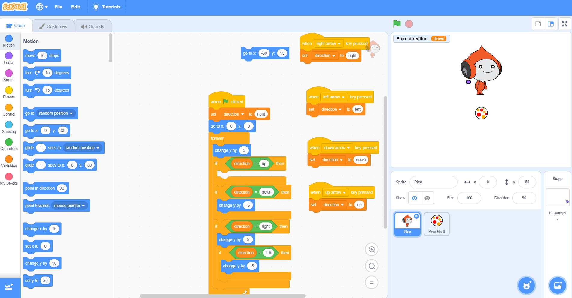Image resolution: width=572 pixels, height=298 pixels.
Task: Delete the Pico sprite with x
Action: pos(416,216)
